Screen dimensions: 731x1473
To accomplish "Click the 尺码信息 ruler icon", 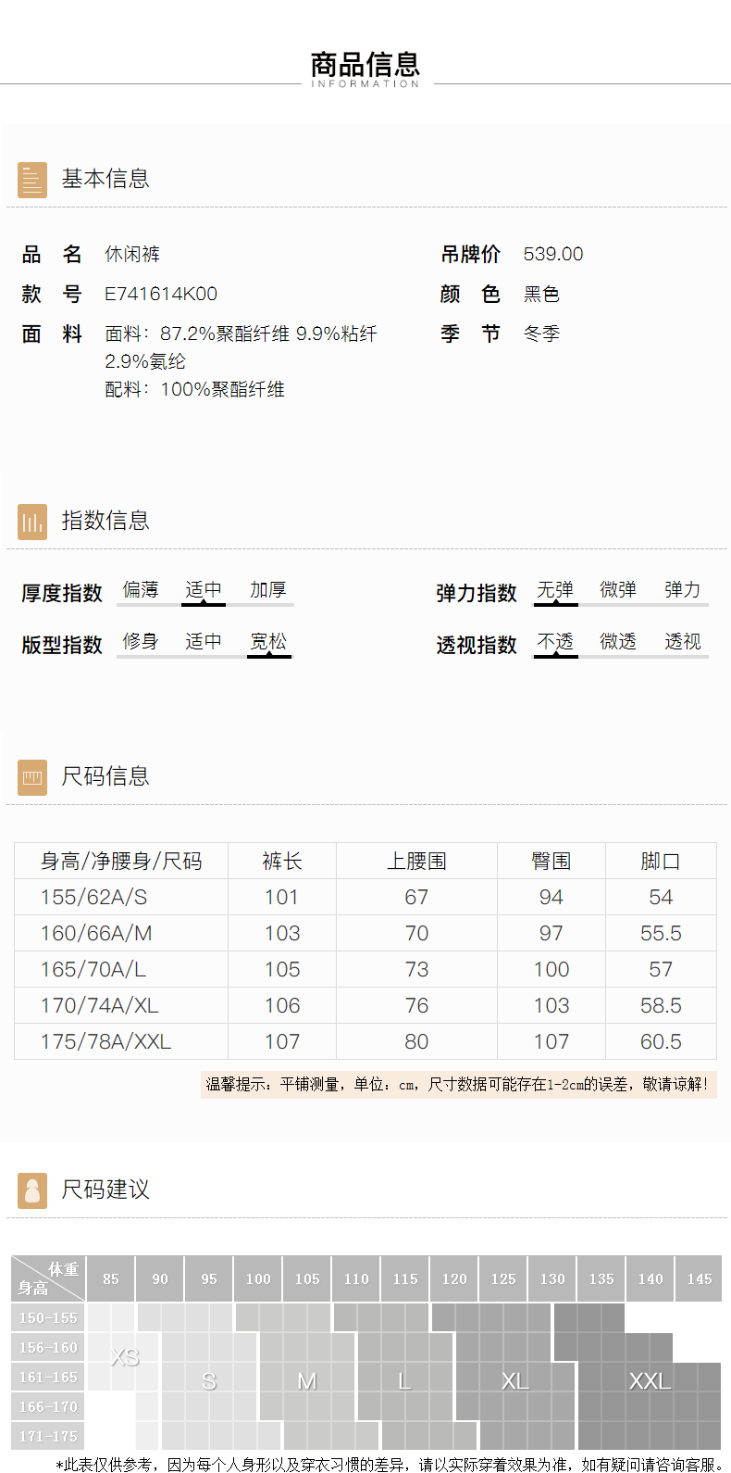I will click(x=32, y=777).
